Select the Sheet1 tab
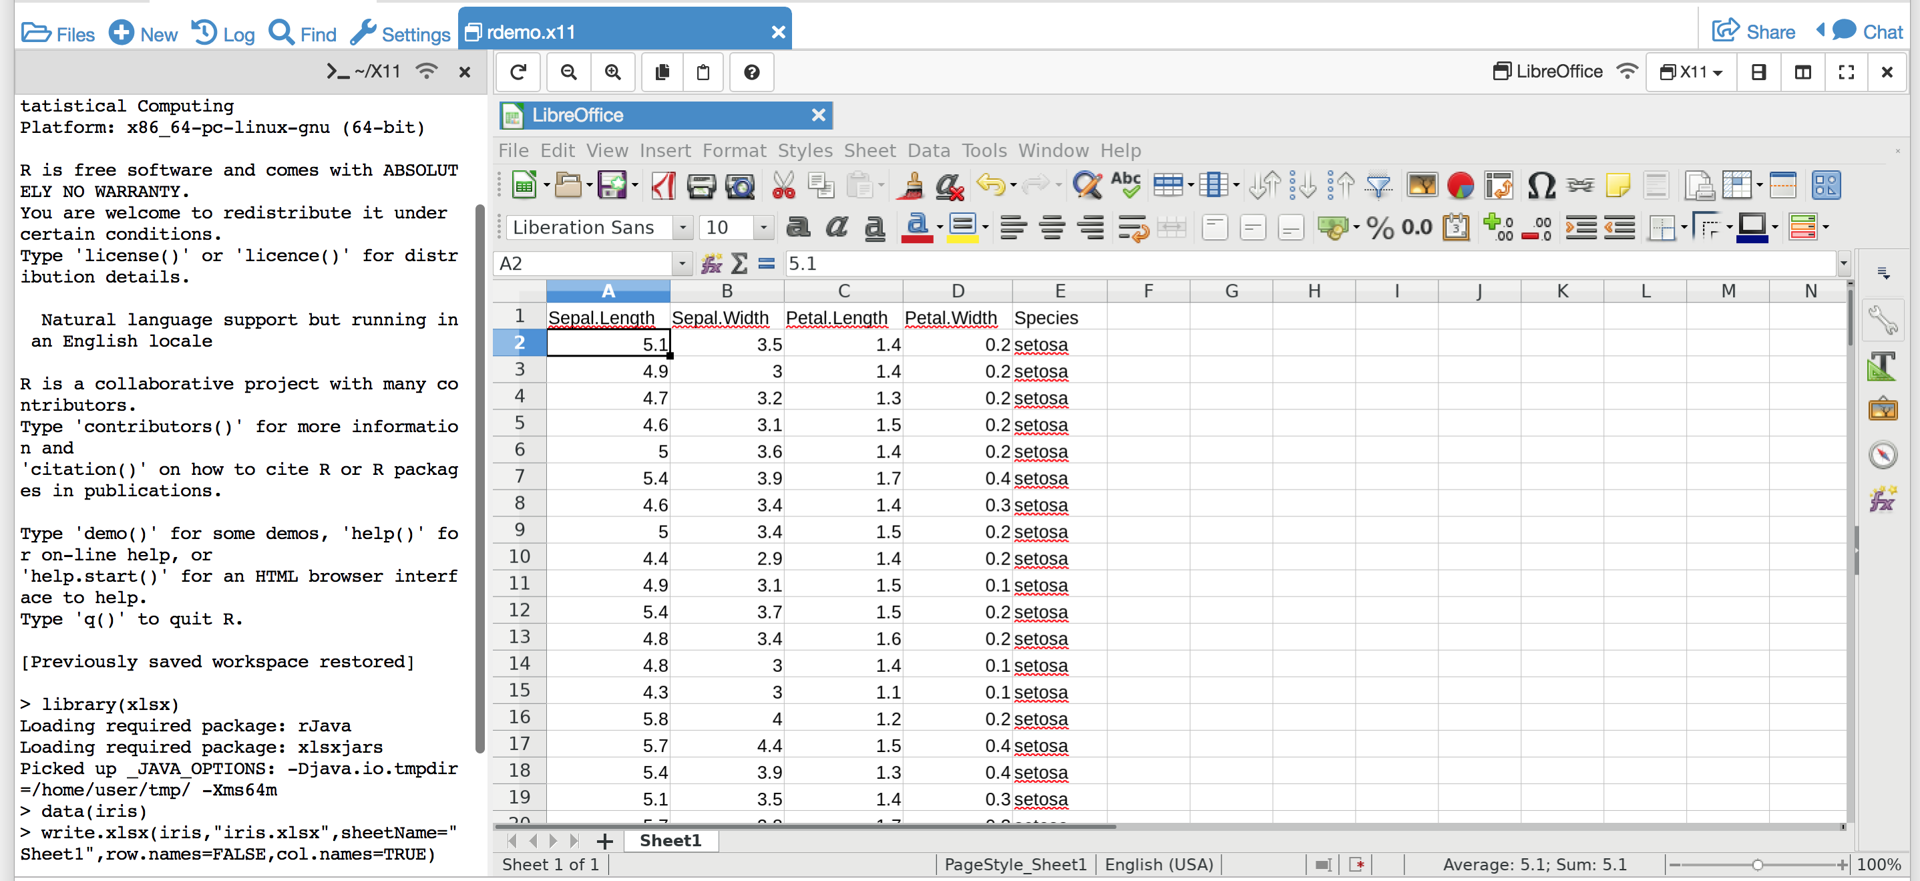Viewport: 1920px width, 881px height. click(x=669, y=841)
